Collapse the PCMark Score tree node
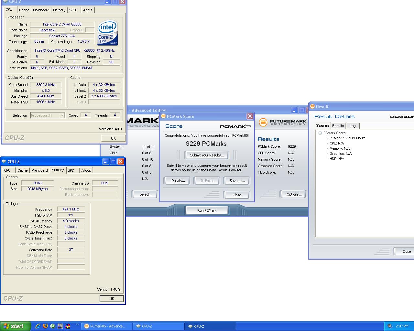Viewport: 414px width, 331px height. [320, 133]
